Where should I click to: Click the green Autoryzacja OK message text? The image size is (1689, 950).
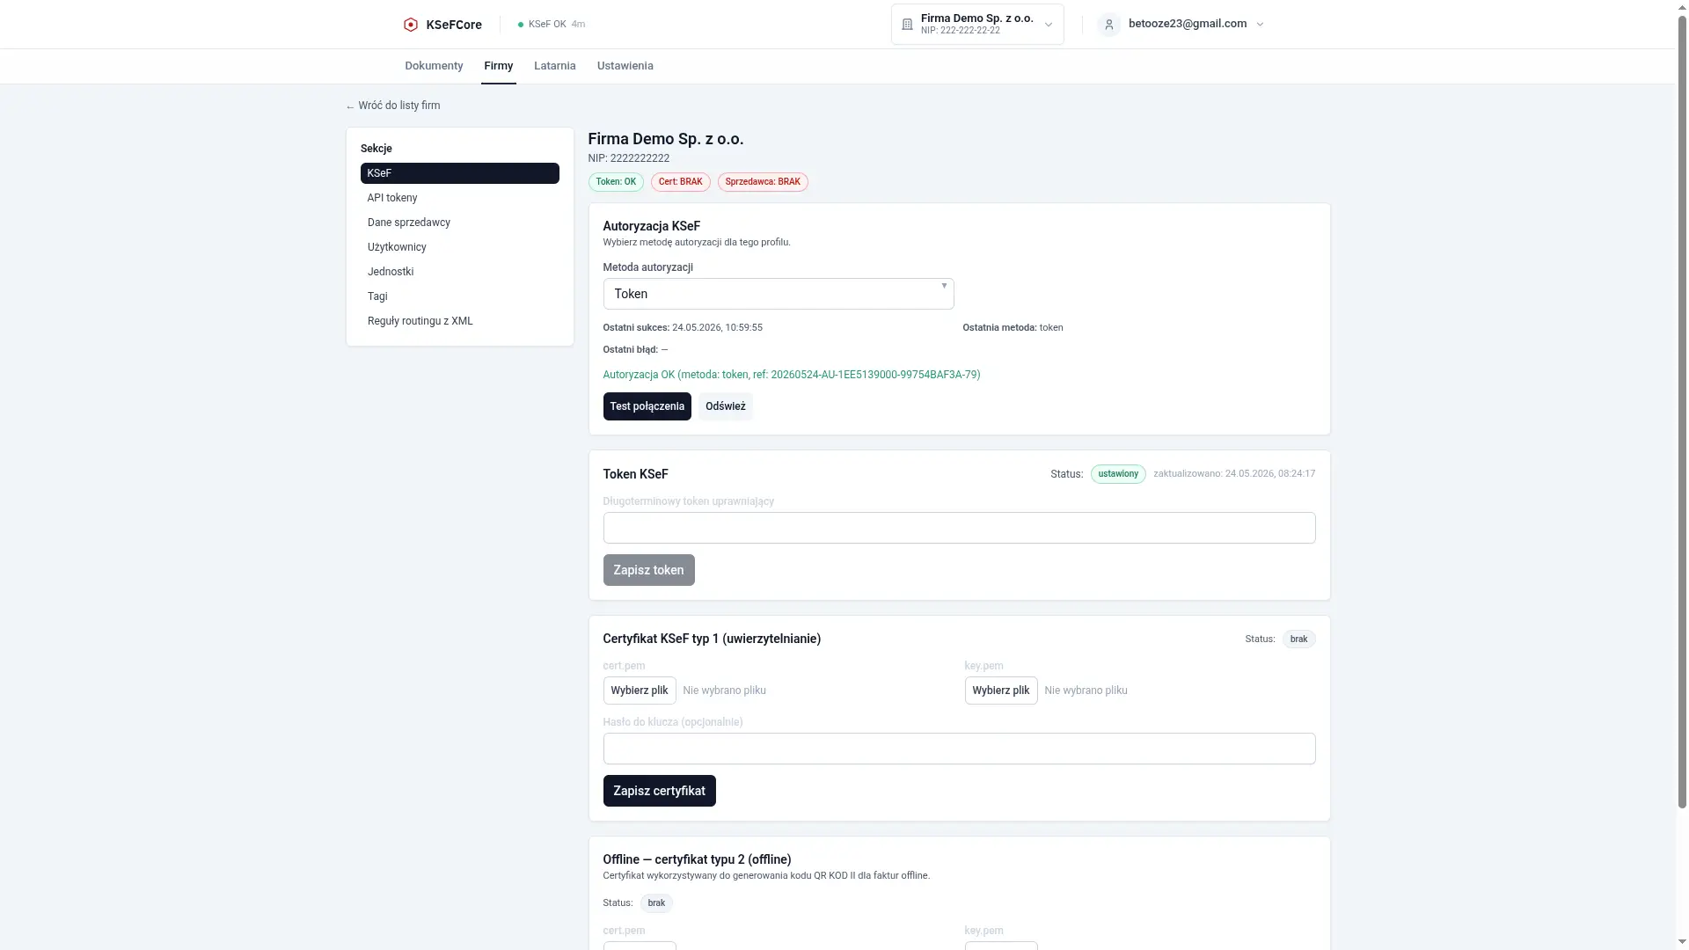pyautogui.click(x=791, y=375)
